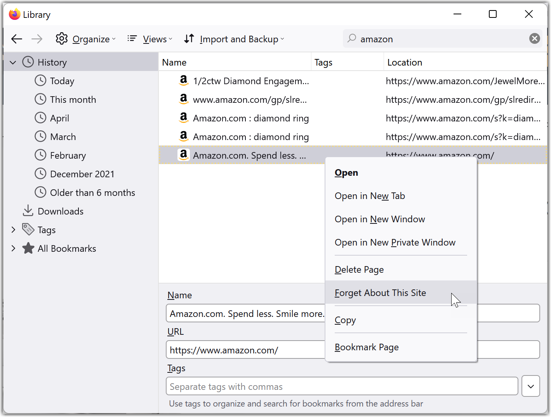Screen dimensions: 551x417
Task: Open the tags selector dropdown arrow
Action: 531,386
